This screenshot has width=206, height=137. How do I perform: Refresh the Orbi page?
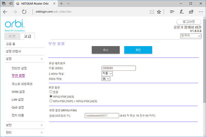(x=24, y=12)
